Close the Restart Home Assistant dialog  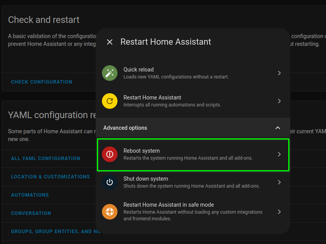point(110,42)
